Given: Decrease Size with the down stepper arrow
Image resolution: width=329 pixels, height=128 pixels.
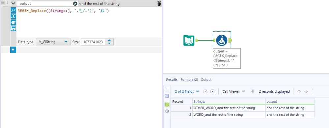Looking at the screenshot, I should tap(109, 44).
